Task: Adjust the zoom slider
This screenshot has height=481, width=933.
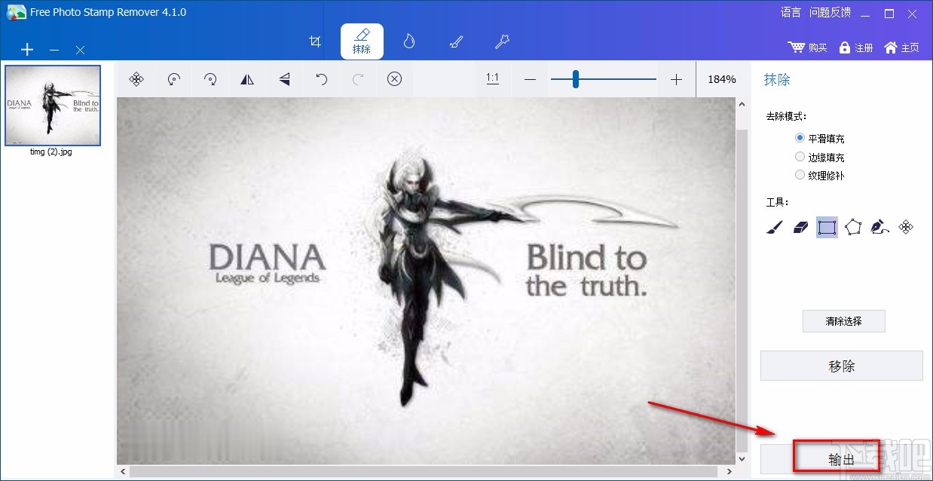Action: [576, 78]
